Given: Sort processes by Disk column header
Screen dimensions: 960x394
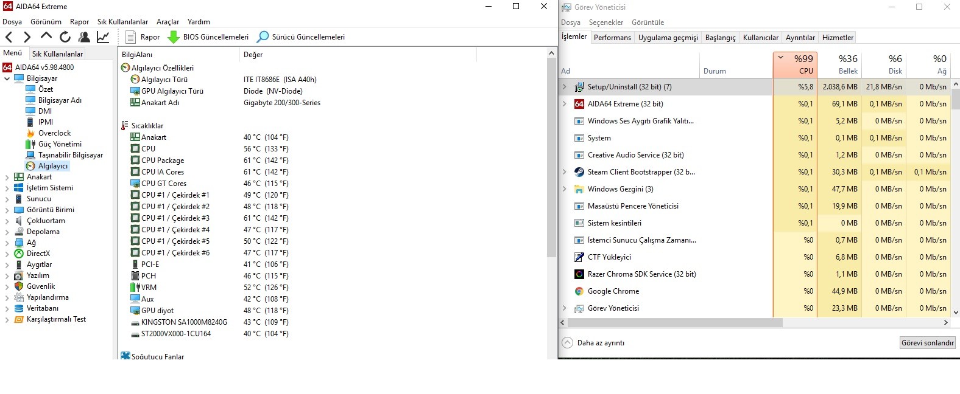Looking at the screenshot, I should [884, 64].
